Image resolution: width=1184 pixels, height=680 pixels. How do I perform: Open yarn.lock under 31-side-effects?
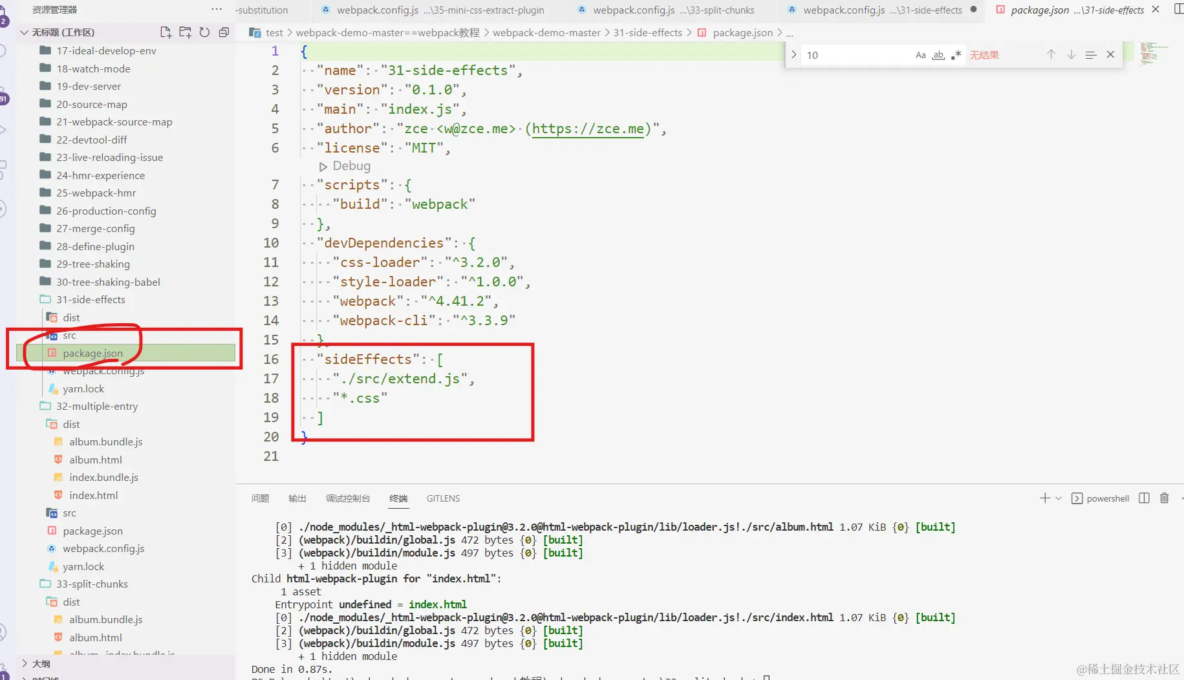point(83,388)
